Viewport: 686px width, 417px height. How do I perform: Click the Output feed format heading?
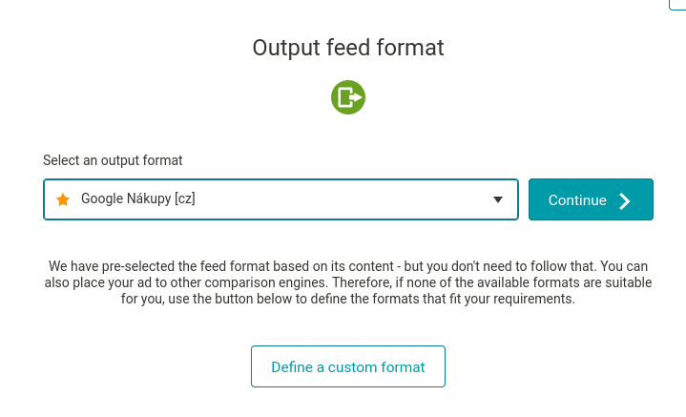pos(348,48)
